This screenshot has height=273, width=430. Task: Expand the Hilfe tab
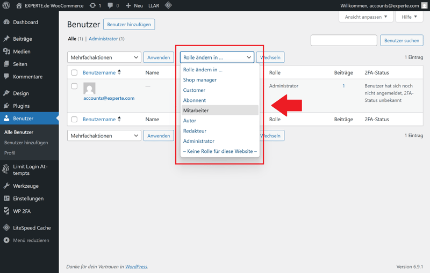coord(409,17)
